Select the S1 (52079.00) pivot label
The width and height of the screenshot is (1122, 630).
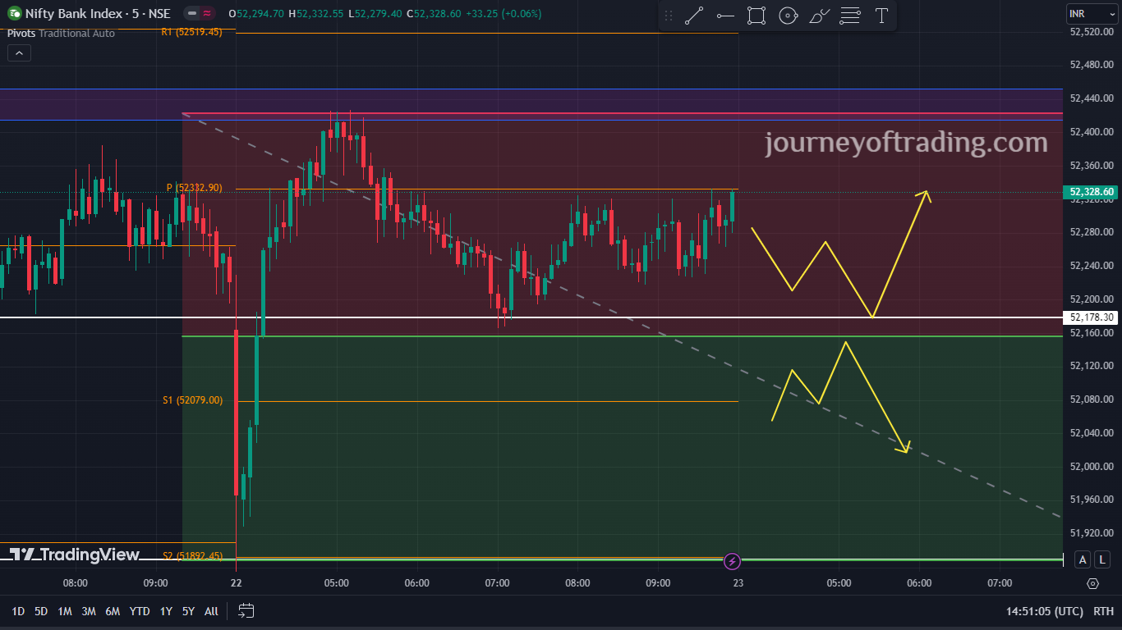(x=192, y=400)
